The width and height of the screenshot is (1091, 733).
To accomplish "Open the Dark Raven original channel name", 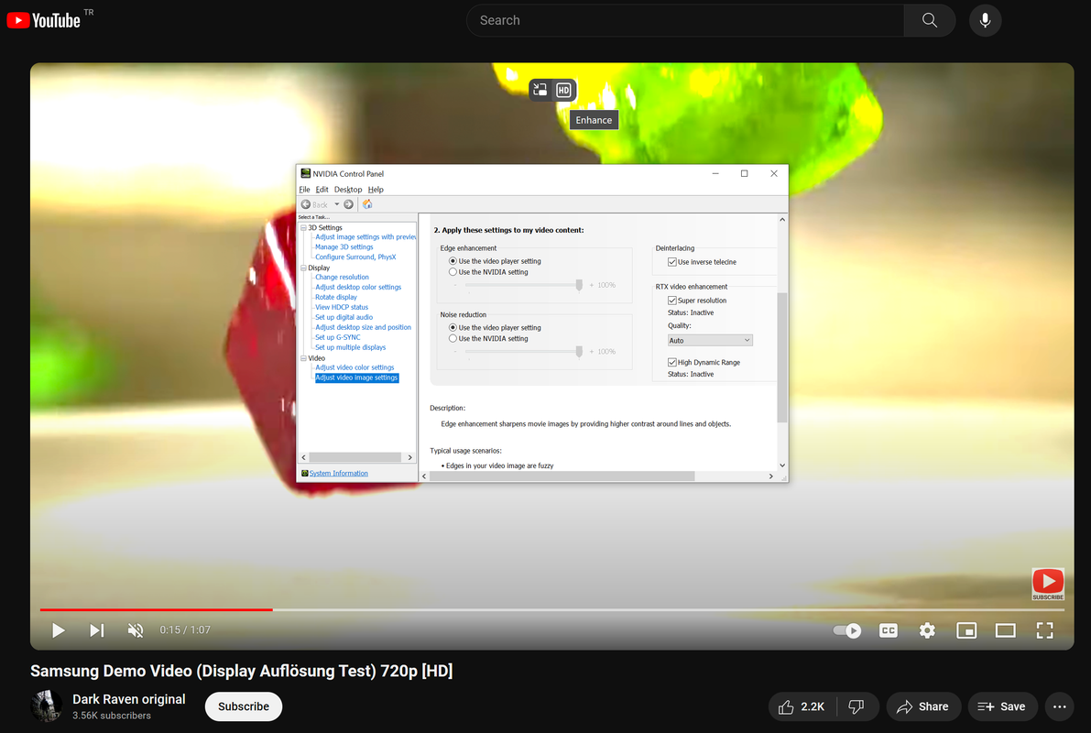I will pos(129,699).
